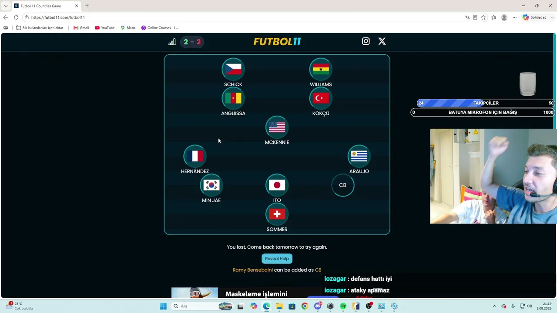
Task: Open a new browser tab
Action: pos(87,6)
